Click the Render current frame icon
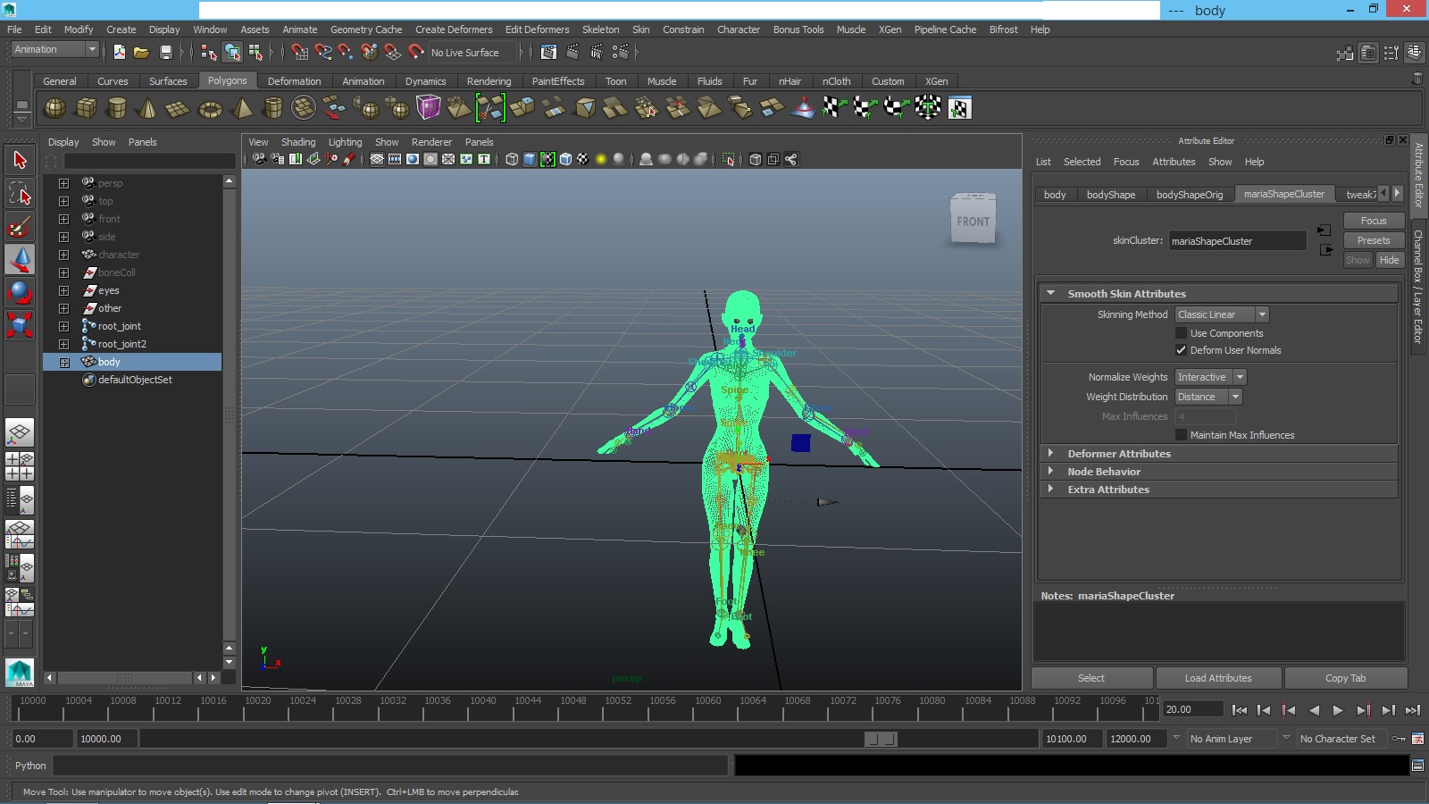Viewport: 1429px width, 804px height. (572, 52)
